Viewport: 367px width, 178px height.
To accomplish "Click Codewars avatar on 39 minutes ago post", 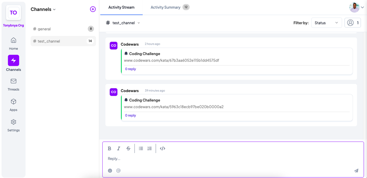I will [x=114, y=92].
